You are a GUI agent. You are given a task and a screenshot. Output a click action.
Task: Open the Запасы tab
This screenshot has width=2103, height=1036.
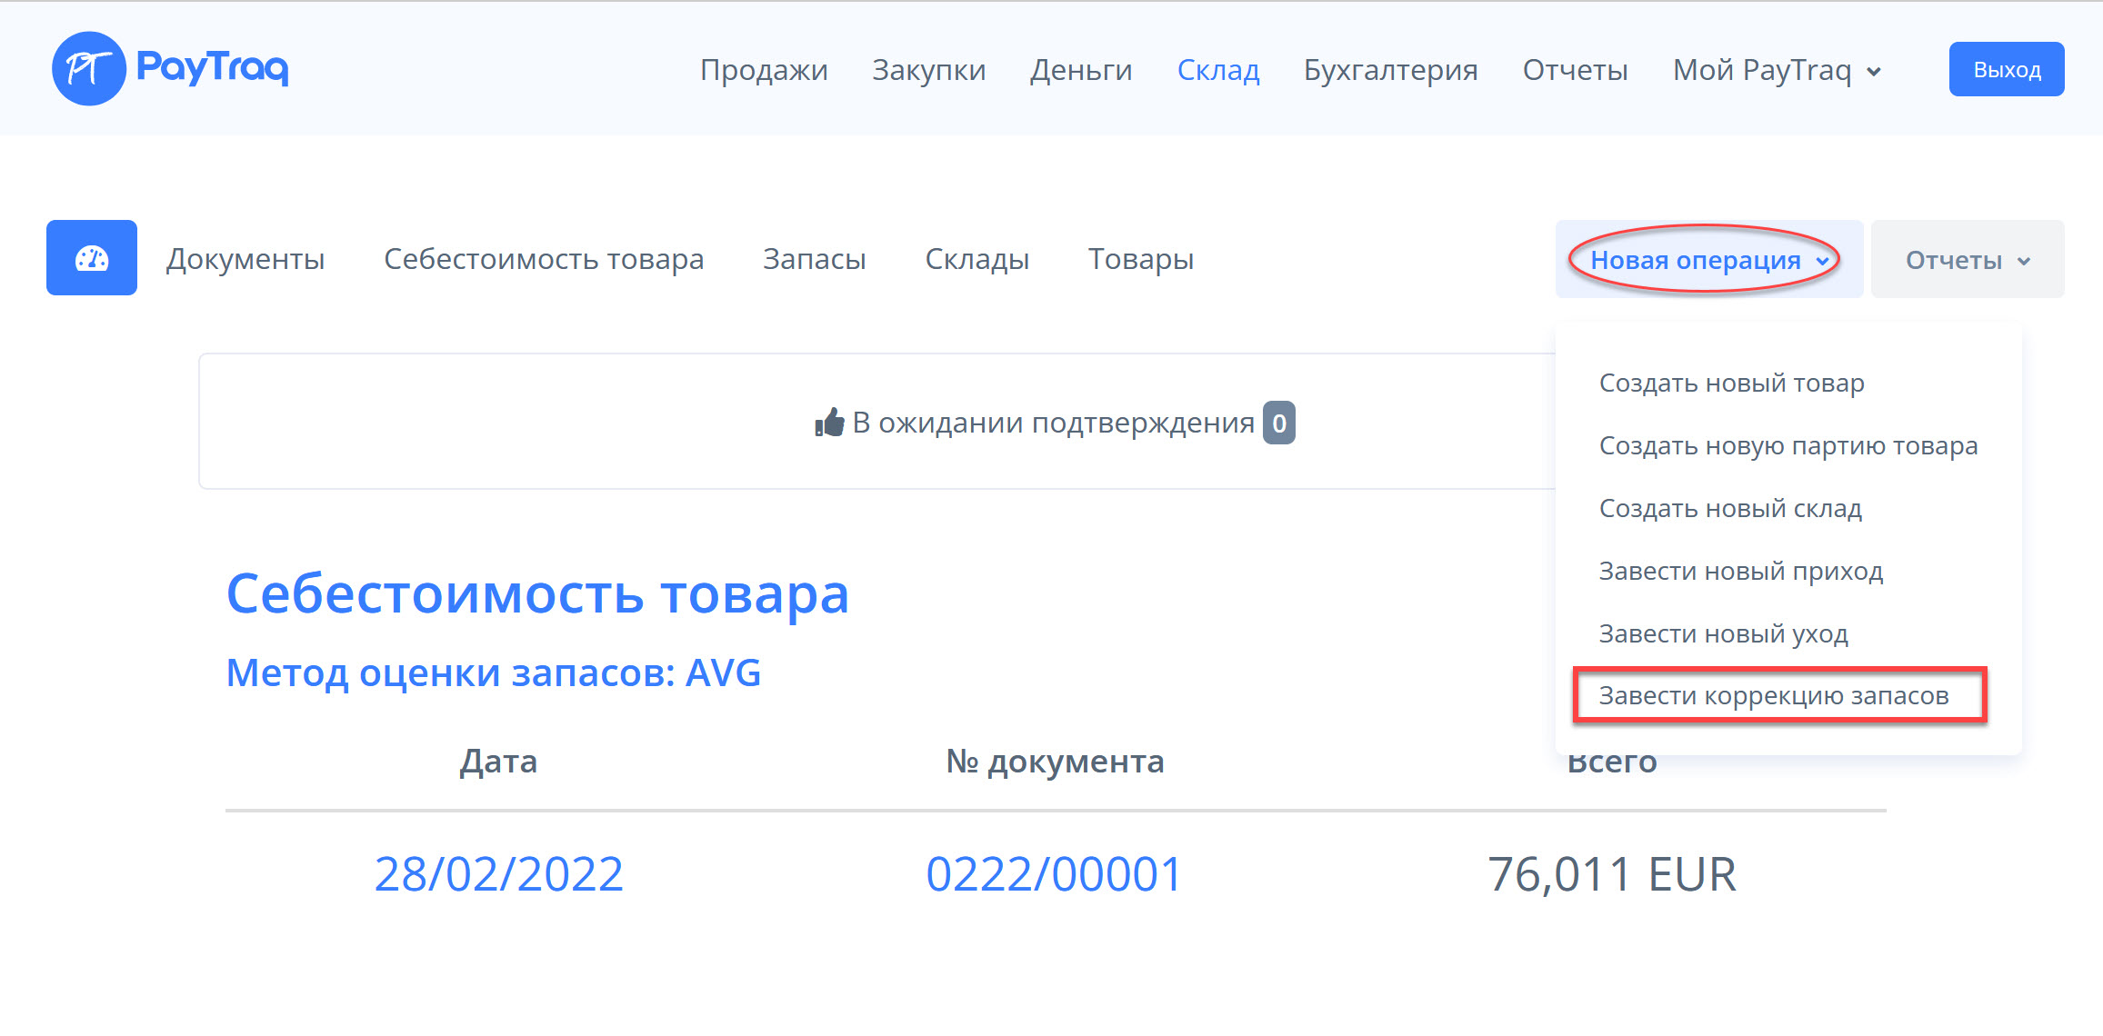coord(814,259)
